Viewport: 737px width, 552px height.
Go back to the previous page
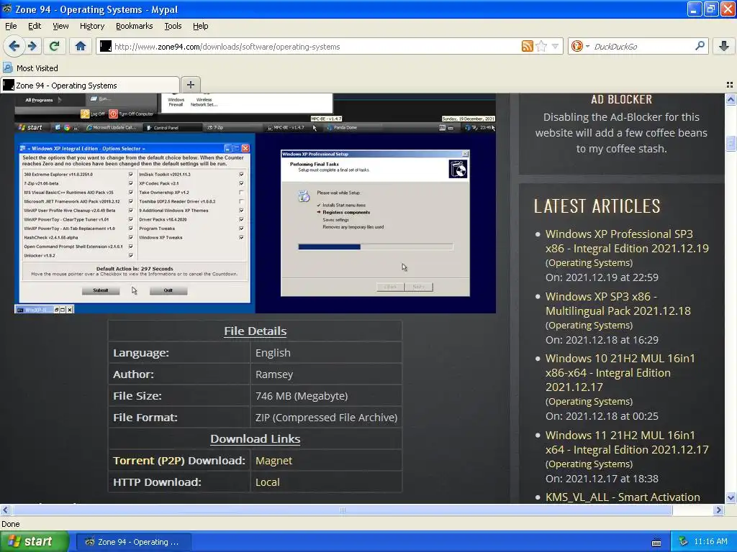pyautogui.click(x=14, y=46)
